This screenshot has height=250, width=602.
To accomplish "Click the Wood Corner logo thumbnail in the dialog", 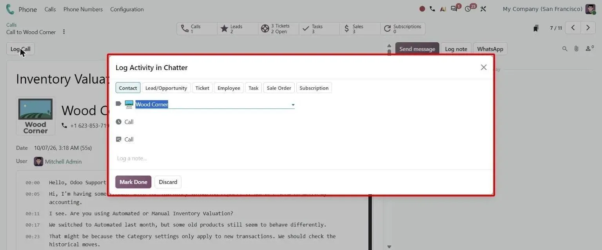I will click(x=129, y=104).
